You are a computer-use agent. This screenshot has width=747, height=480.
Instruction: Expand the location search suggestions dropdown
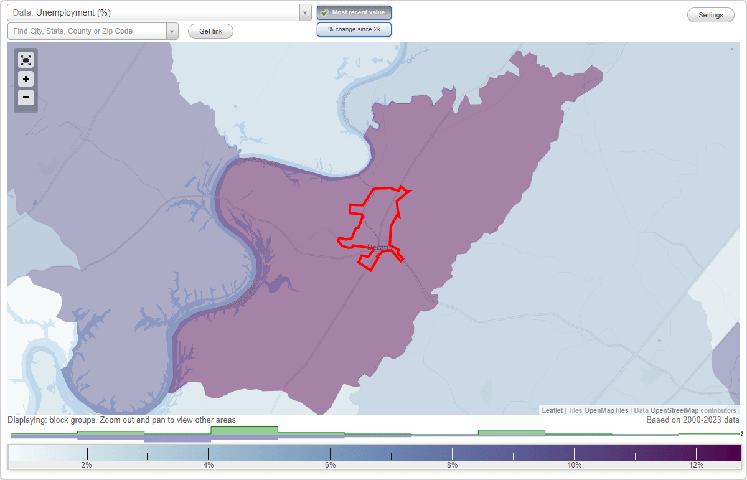172,31
